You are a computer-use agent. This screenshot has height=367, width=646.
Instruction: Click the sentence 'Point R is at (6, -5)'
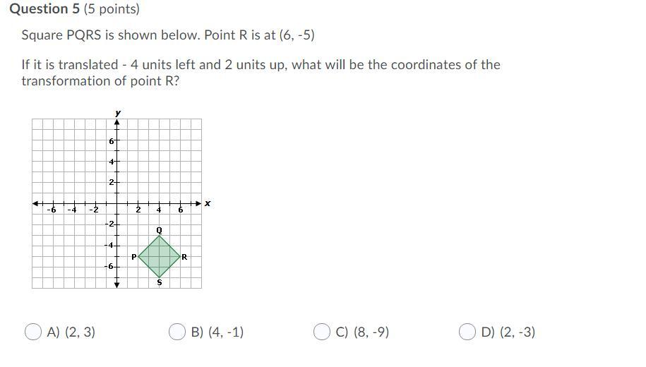tap(260, 35)
